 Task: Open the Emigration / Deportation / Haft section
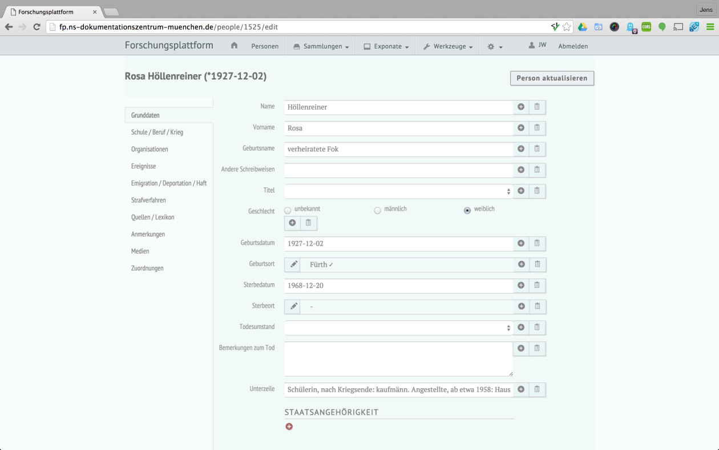coord(169,183)
